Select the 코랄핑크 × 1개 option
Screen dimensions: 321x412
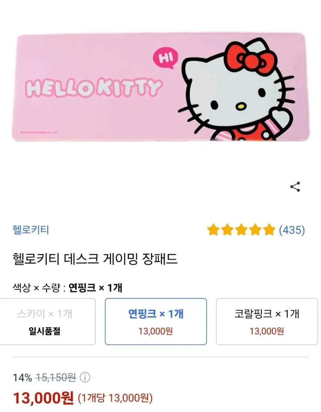point(267,321)
